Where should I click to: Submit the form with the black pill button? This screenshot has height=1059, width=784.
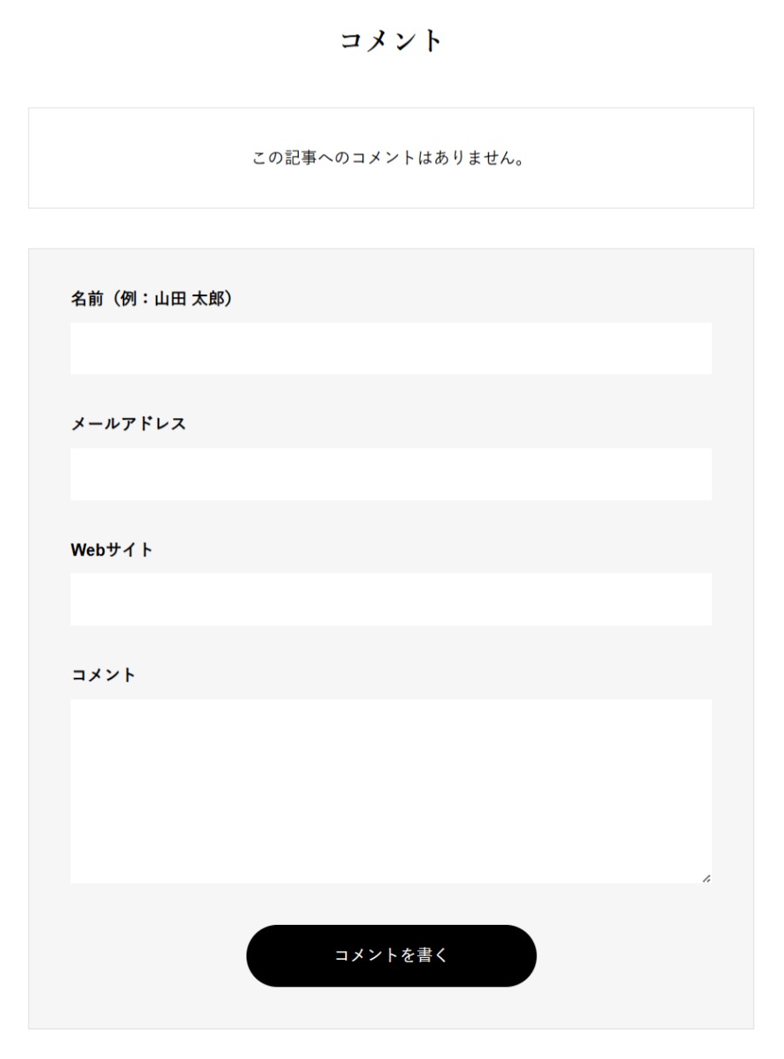391,955
